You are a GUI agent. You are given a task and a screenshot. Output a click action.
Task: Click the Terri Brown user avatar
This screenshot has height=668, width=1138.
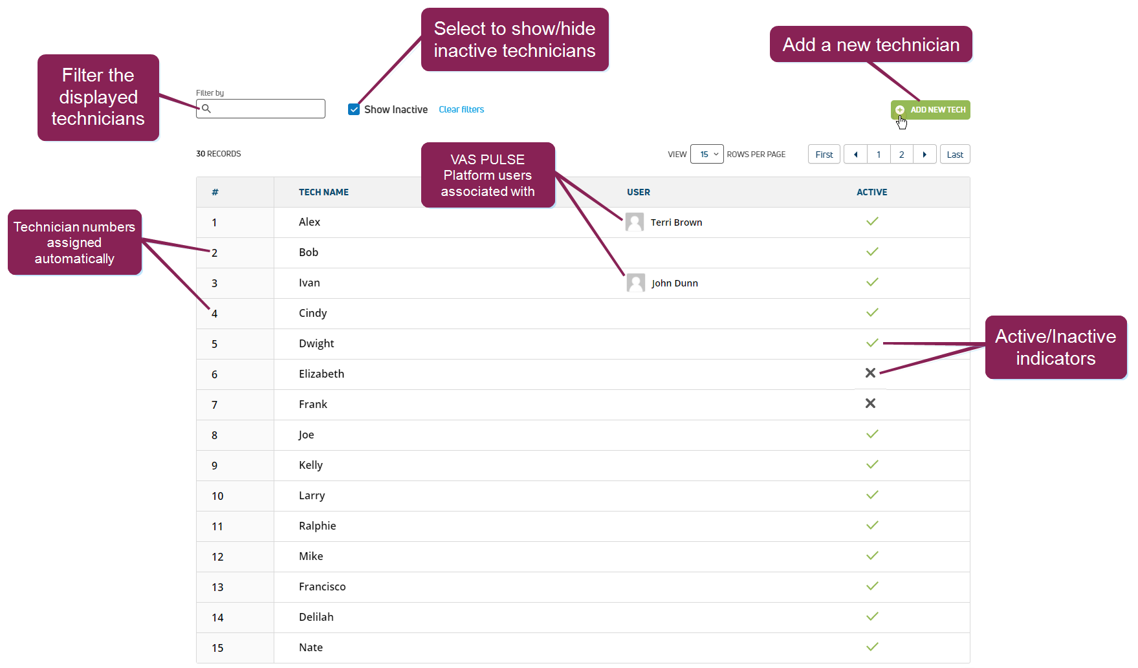click(635, 222)
